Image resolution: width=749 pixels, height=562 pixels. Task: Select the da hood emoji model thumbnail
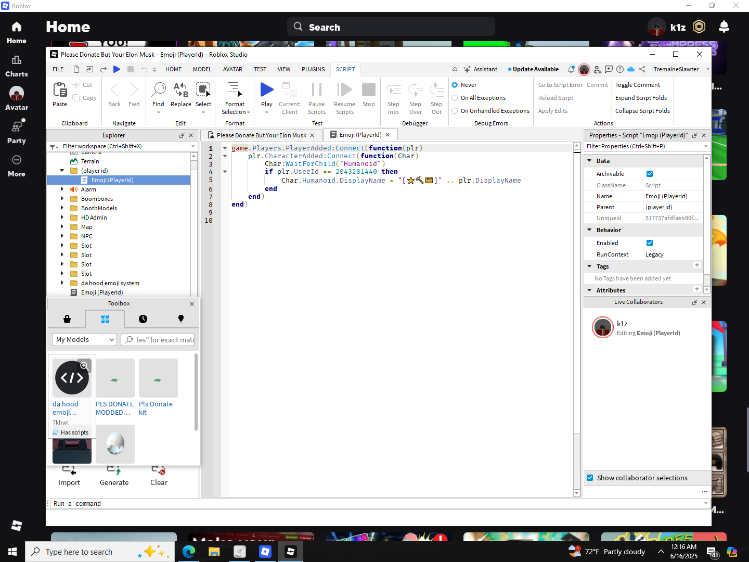coord(72,378)
